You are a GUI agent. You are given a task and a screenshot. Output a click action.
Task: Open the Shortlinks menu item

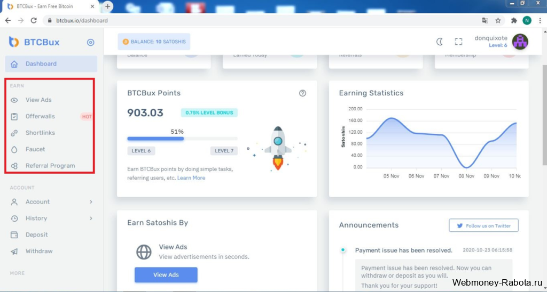click(x=50, y=133)
